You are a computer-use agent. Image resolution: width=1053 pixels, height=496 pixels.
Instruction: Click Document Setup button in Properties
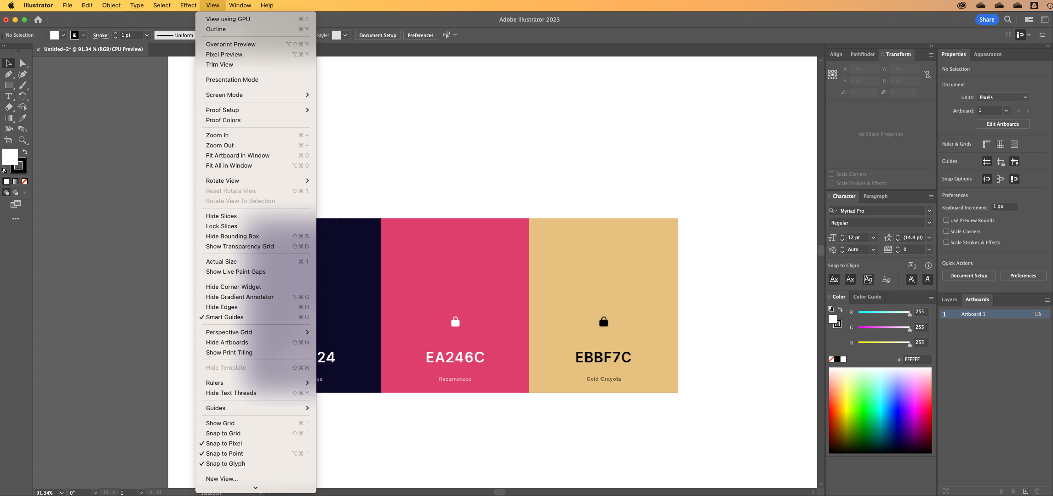coord(969,275)
